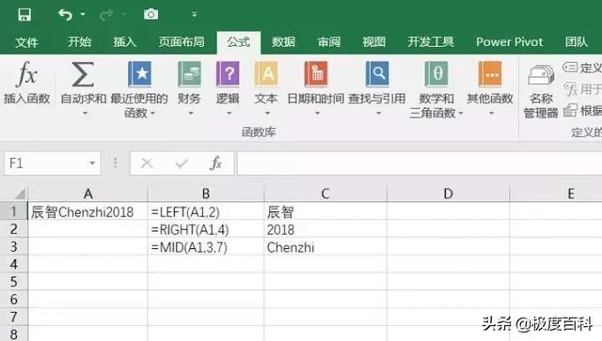Viewport: 602px width, 341px height.
Task: Switch to the 页面布局 tab
Action: click(x=182, y=42)
